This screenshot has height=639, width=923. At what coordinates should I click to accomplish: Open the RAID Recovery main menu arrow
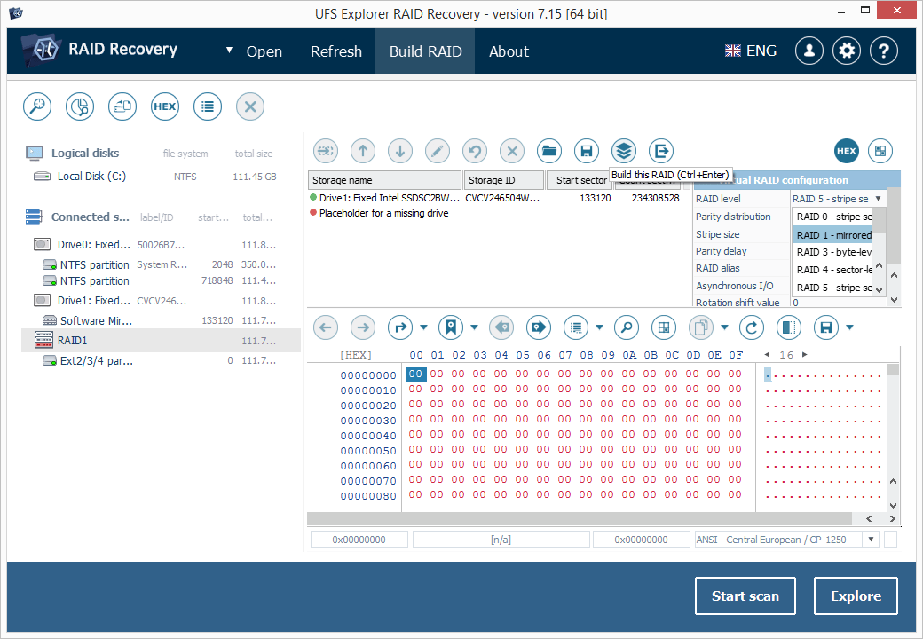pos(230,51)
